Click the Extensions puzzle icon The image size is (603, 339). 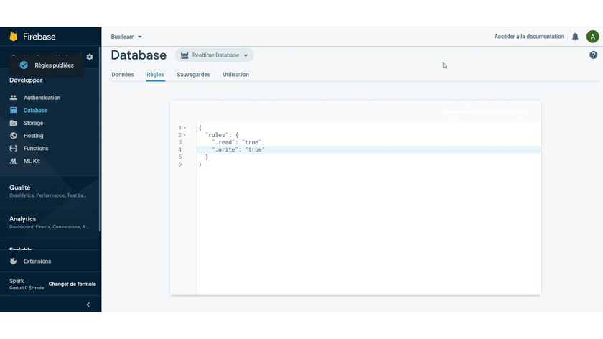pyautogui.click(x=14, y=261)
